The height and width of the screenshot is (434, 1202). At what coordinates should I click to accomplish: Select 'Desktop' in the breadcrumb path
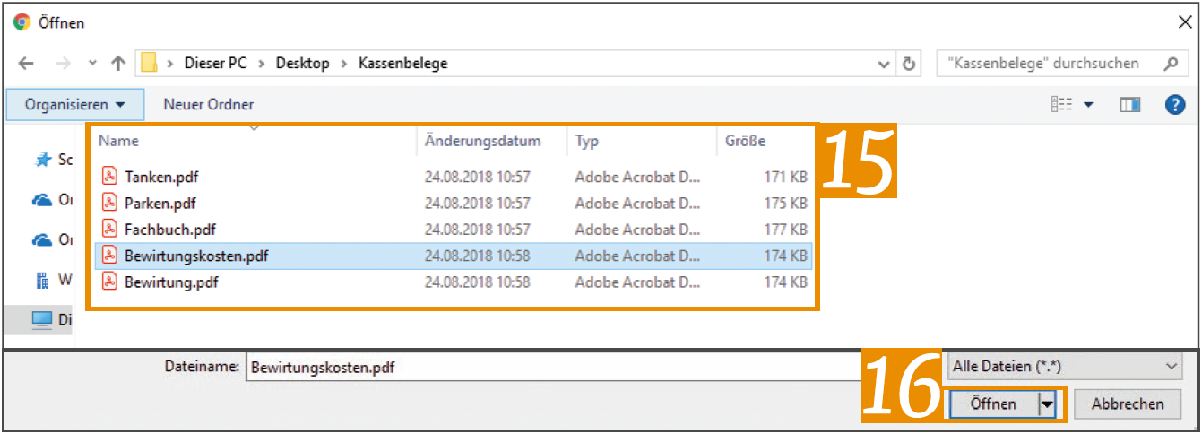coord(302,64)
